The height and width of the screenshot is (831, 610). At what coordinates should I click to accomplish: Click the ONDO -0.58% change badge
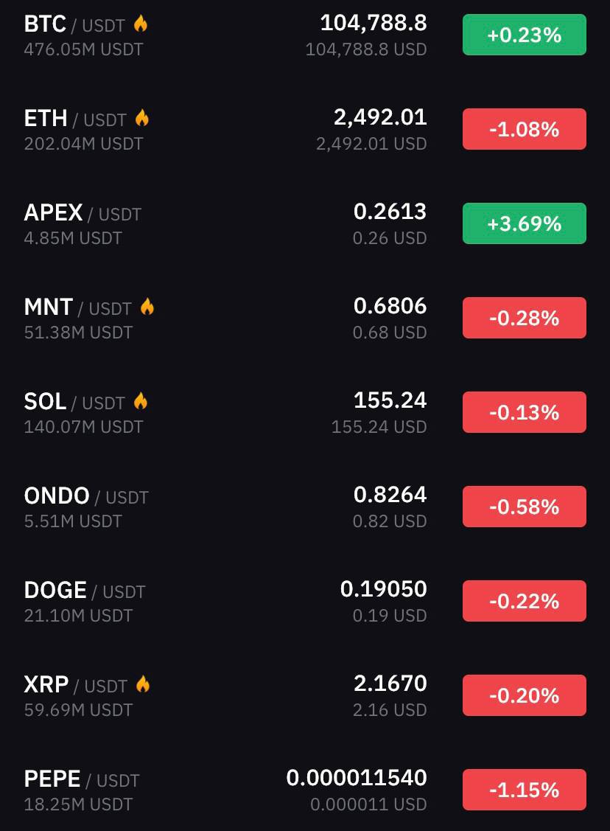pos(524,507)
